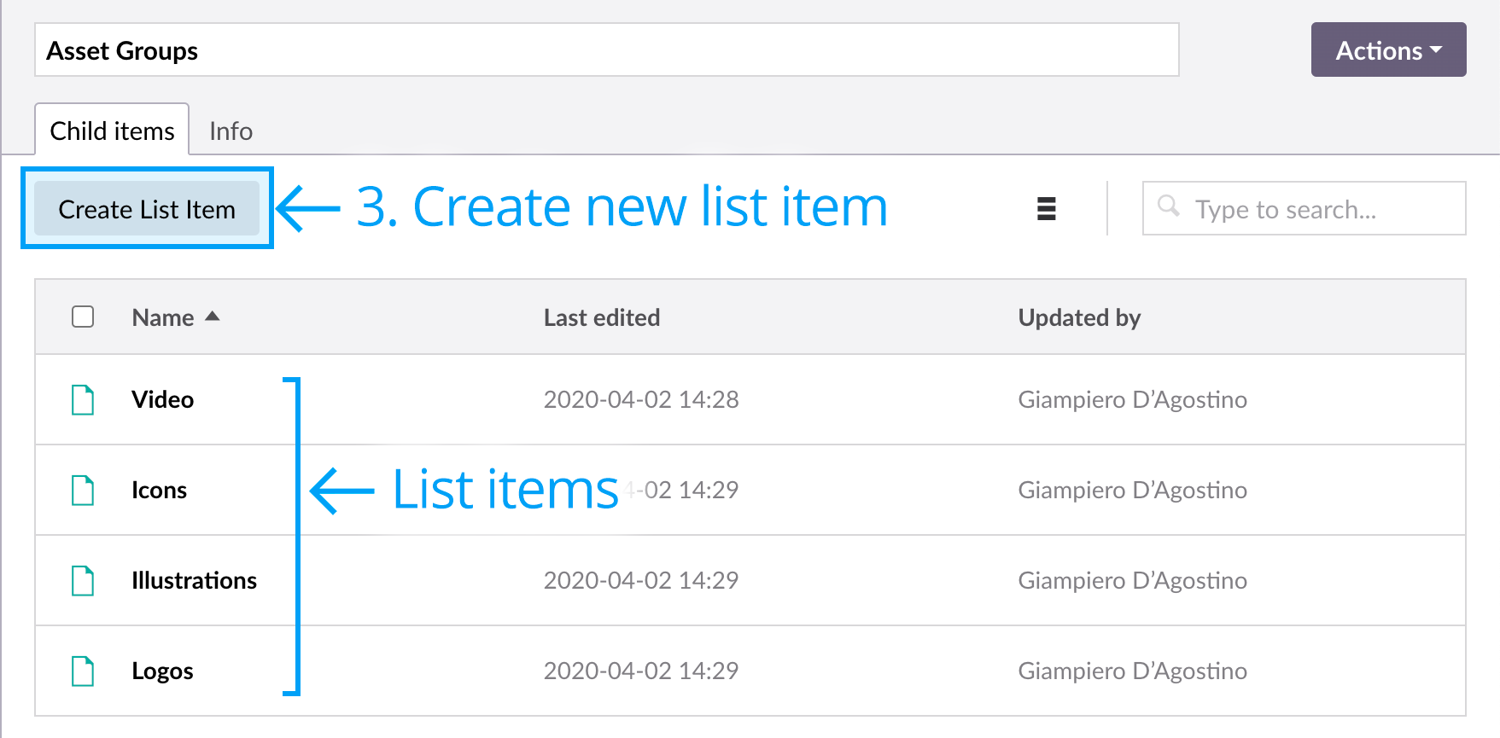Select the Icons document icon
Screen dimensions: 1500x738
[83, 490]
